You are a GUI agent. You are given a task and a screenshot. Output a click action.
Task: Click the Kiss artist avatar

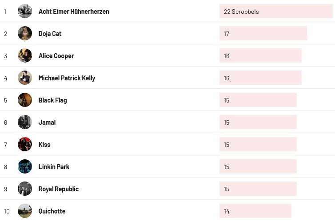click(x=25, y=144)
